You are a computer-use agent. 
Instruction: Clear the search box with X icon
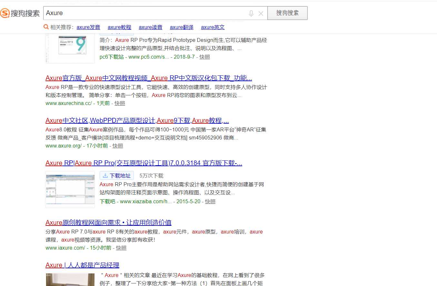coord(261,14)
